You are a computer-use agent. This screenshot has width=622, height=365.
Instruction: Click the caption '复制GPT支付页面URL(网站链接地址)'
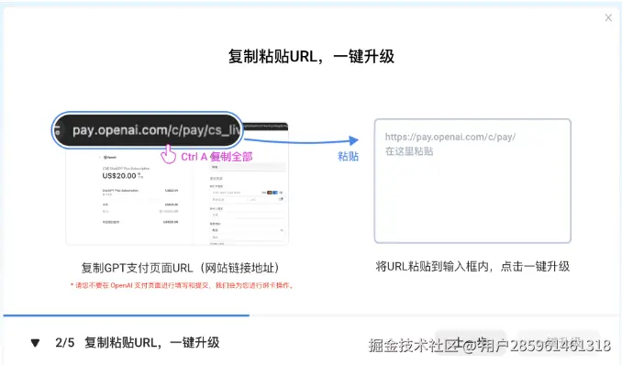pyautogui.click(x=181, y=268)
